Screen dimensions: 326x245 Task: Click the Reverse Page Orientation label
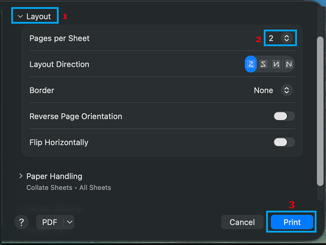click(x=76, y=117)
